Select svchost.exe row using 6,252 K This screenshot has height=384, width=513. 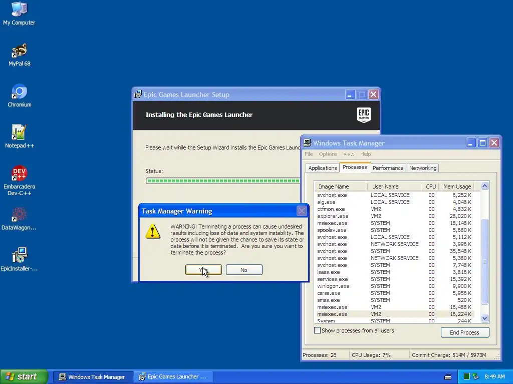point(394,195)
